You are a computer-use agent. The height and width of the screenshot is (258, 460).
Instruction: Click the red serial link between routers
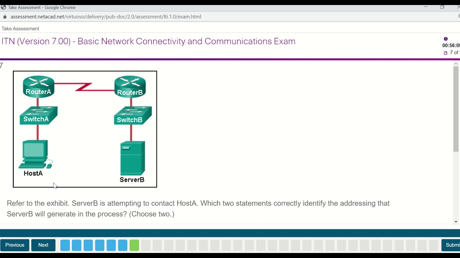coord(84,86)
